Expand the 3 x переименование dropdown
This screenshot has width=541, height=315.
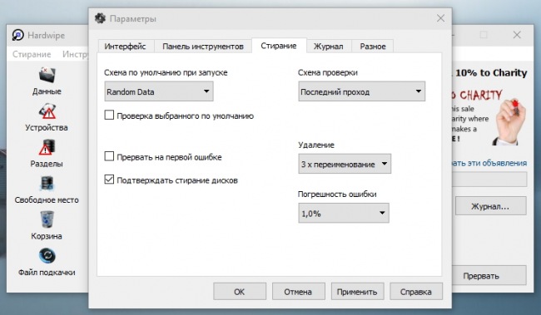click(x=345, y=164)
